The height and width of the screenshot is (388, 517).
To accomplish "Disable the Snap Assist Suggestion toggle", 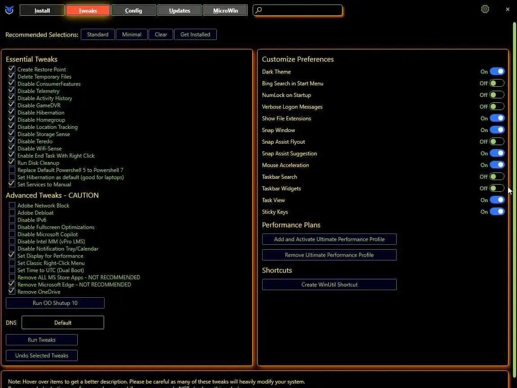I will pyautogui.click(x=497, y=154).
